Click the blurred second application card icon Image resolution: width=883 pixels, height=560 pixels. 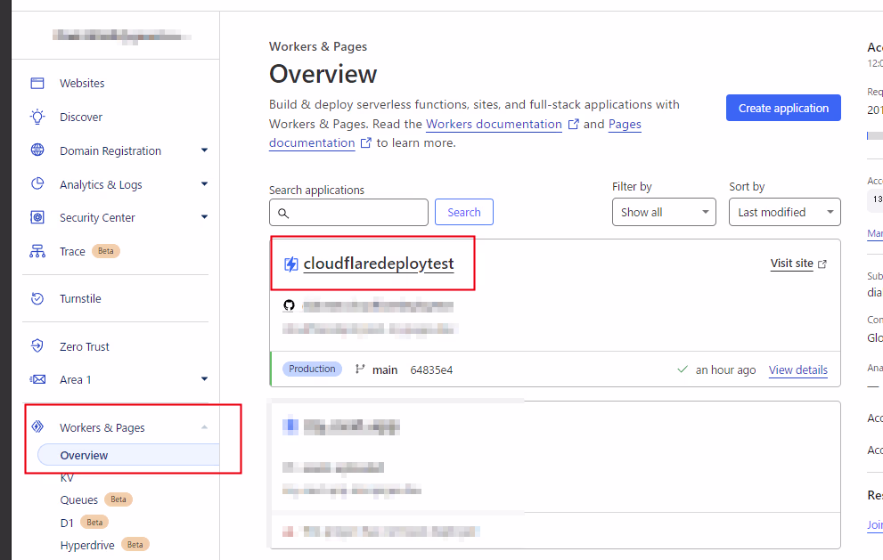(290, 426)
